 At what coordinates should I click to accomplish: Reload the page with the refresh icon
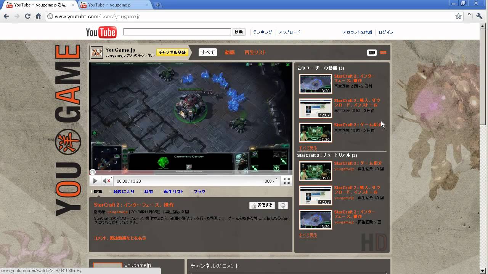(x=27, y=16)
